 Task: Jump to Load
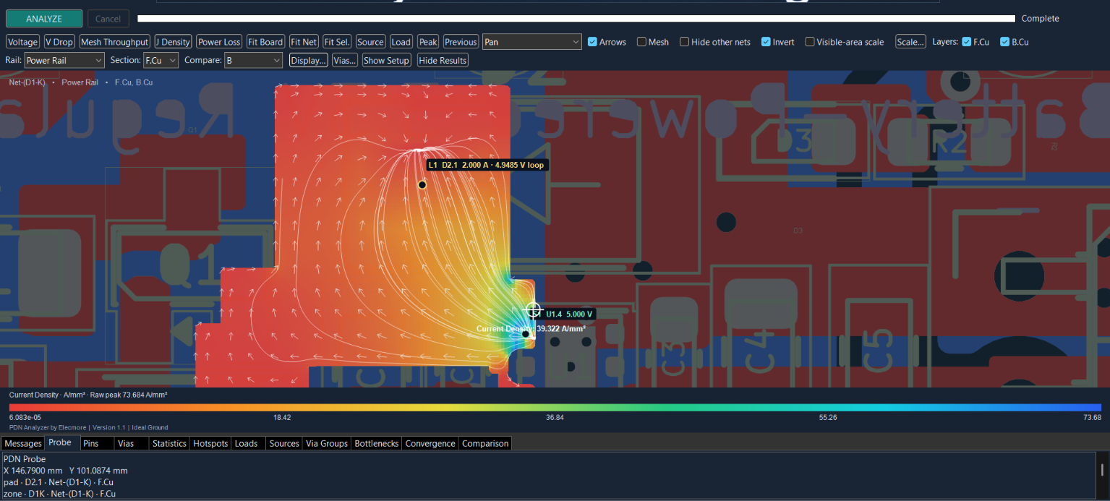(x=401, y=42)
